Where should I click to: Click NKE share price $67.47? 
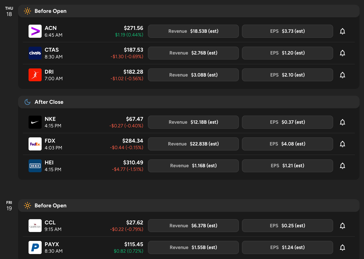coord(135,119)
